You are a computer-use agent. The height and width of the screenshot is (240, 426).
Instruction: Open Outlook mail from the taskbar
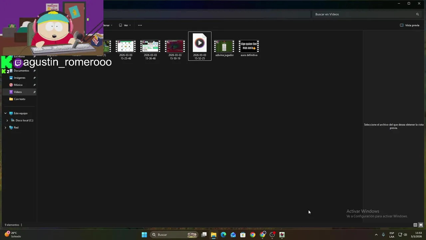[233, 235]
